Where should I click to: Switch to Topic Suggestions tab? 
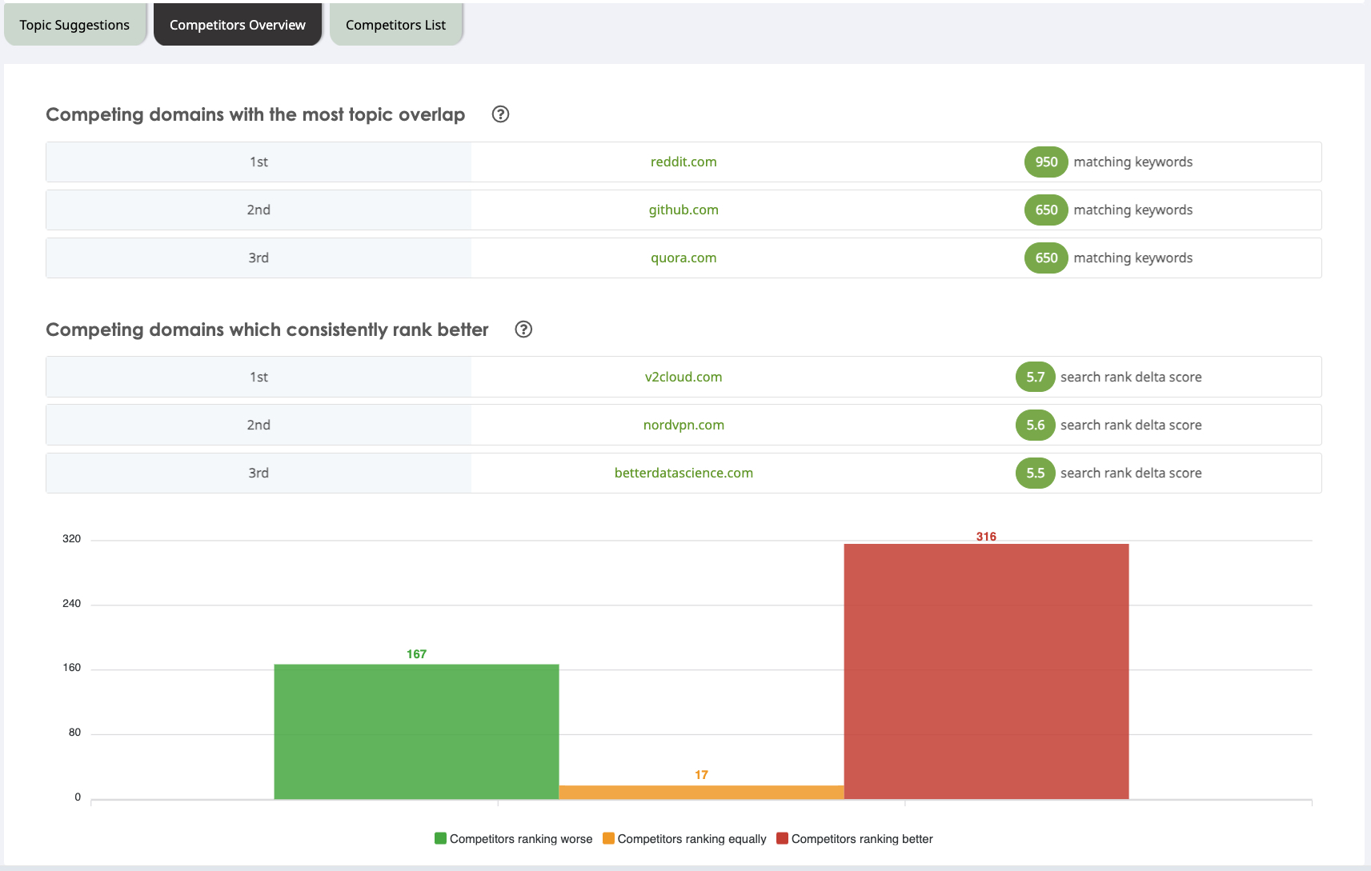74,25
